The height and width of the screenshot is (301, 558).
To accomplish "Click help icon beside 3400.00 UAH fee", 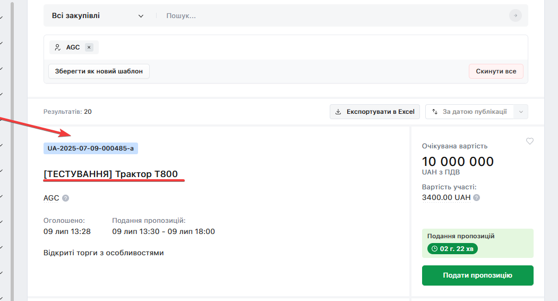I will click(477, 197).
